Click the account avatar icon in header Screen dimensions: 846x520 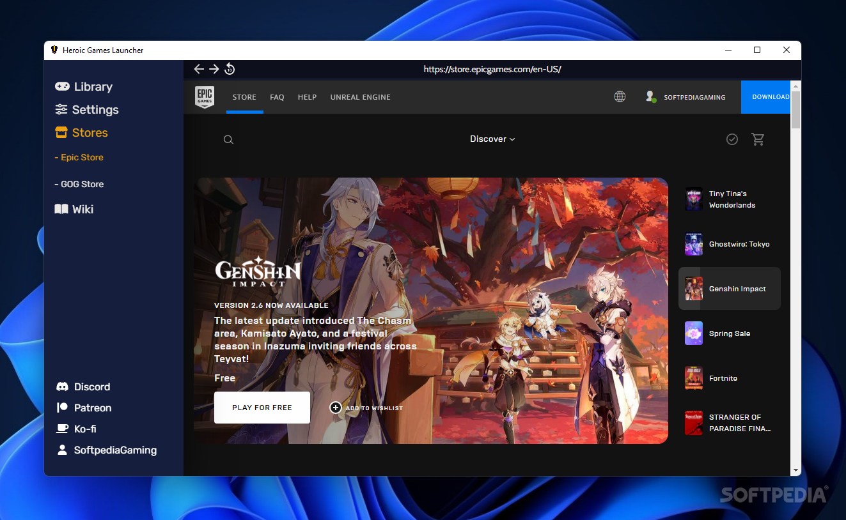(x=651, y=96)
